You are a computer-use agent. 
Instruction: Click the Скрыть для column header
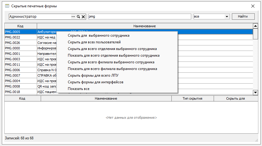(x=236, y=98)
